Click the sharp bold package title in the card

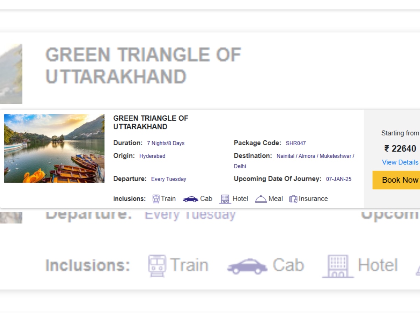(x=150, y=122)
